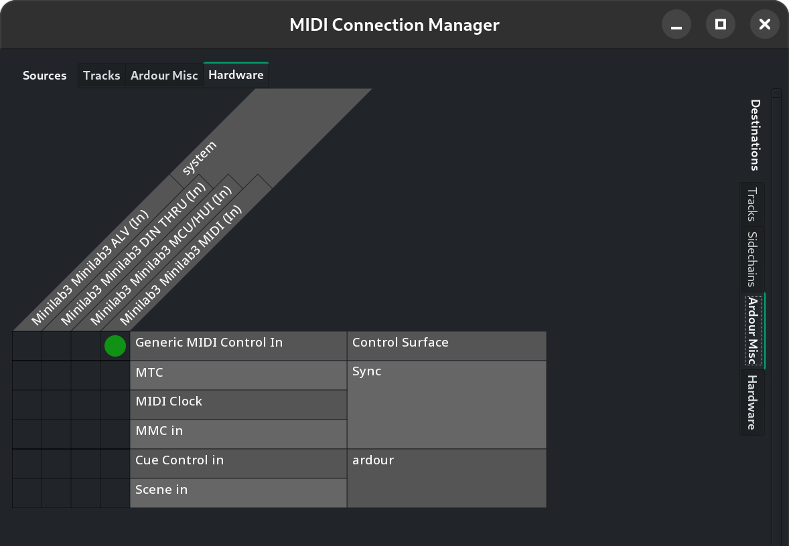Connect Minilab3 MIDI to Scene in

(115, 493)
